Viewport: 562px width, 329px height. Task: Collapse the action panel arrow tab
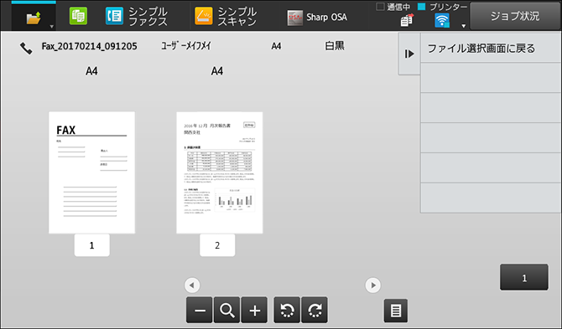point(409,54)
